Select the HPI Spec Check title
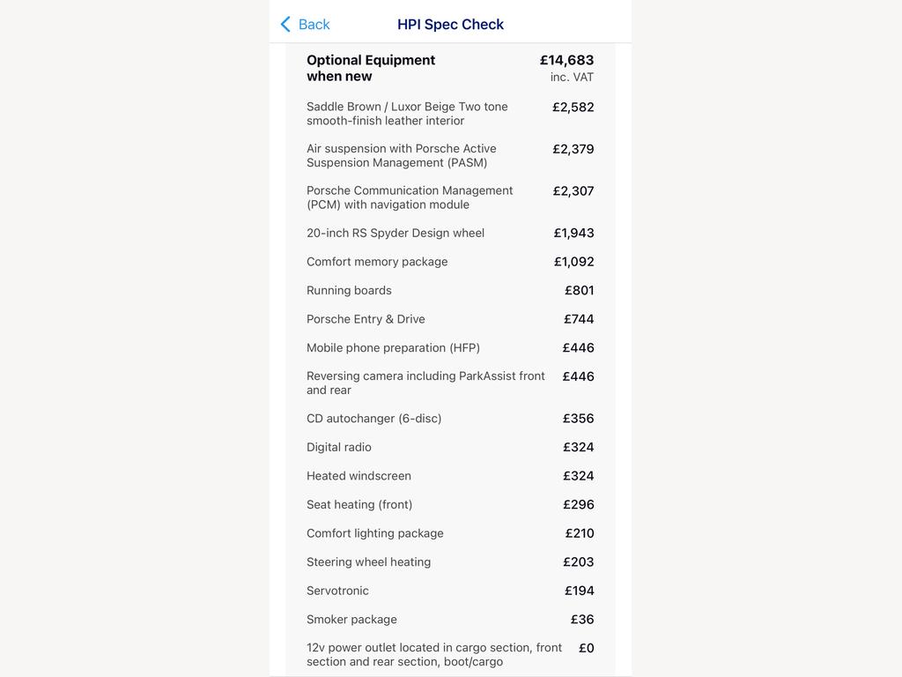Image resolution: width=902 pixels, height=677 pixels. pos(450,24)
